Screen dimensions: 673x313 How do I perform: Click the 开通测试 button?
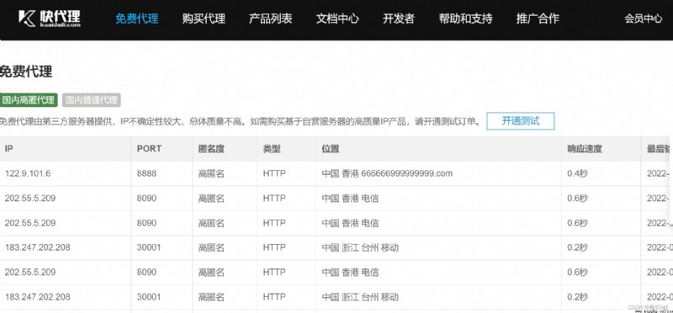520,121
